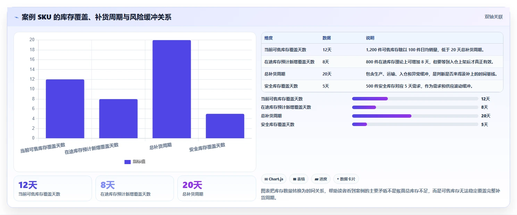Select the 当前可售库存覆盖天数 bar in chart
This screenshot has width=517, height=215.
pos(65,109)
